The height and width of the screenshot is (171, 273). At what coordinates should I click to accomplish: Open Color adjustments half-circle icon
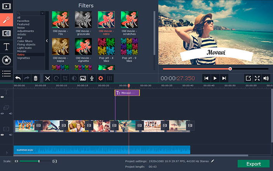point(74,78)
